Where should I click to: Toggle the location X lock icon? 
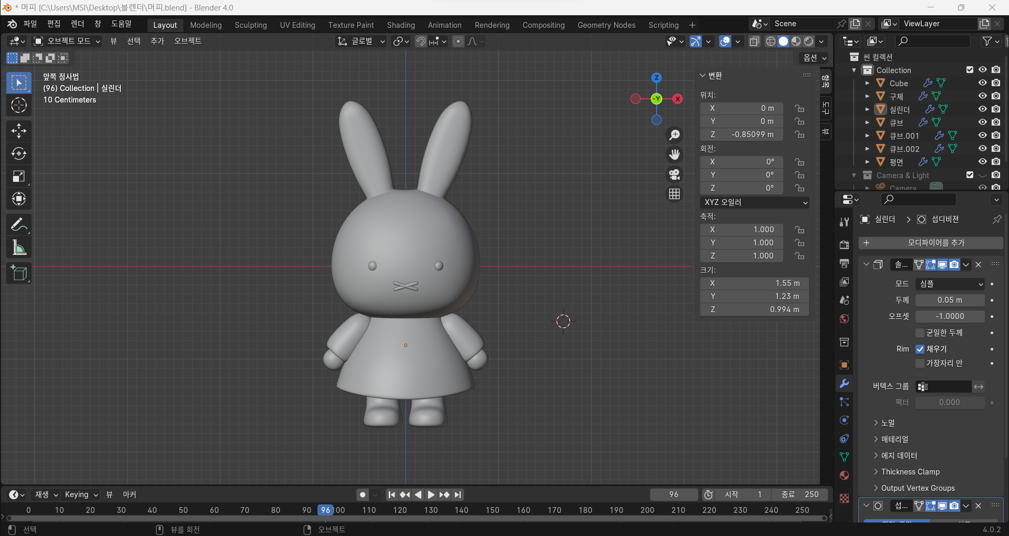[799, 108]
